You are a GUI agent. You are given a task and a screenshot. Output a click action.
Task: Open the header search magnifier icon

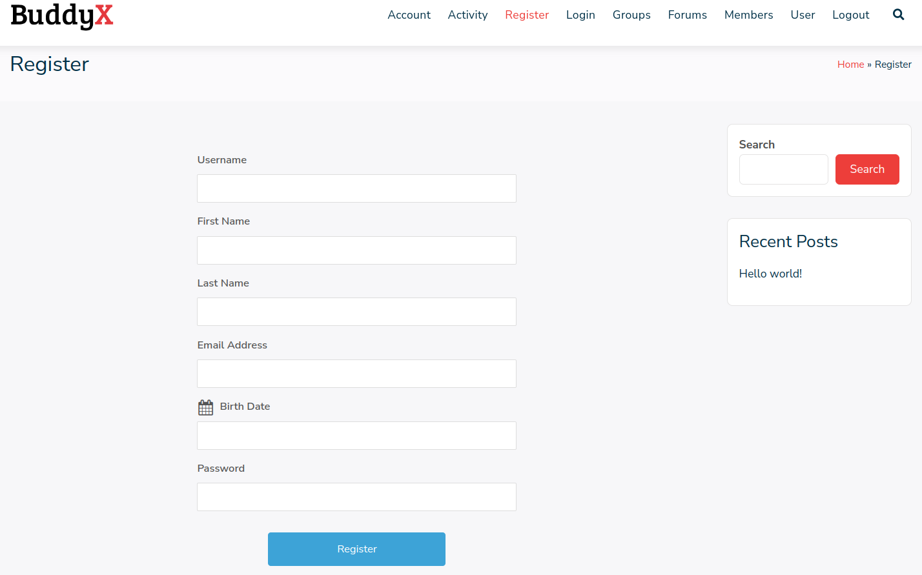point(898,14)
